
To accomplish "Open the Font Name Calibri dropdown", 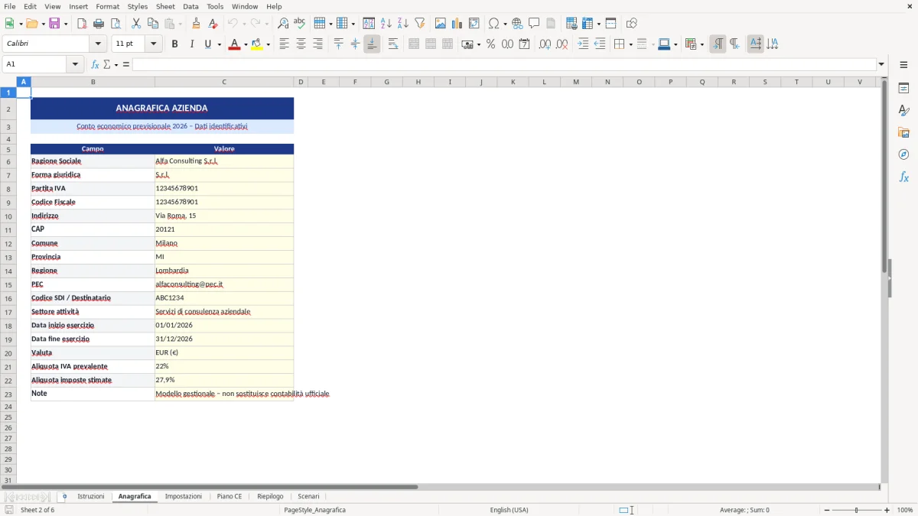I will [97, 44].
